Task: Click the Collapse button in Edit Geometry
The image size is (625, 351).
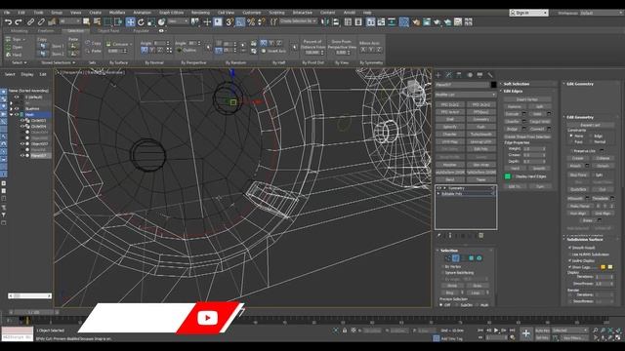Action: tap(603, 158)
